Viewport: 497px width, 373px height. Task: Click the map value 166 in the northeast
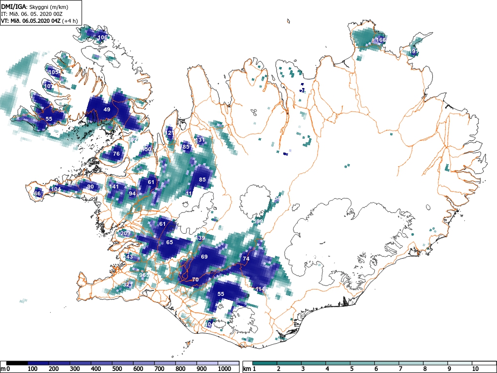tap(381, 40)
